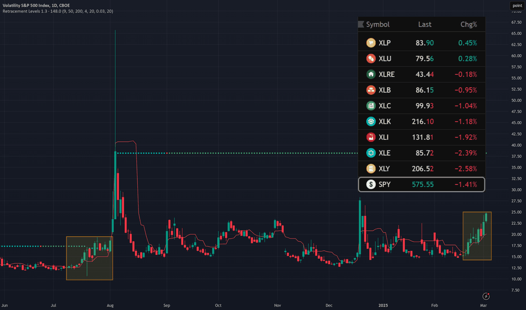Click the 37.50 price axis label
526x310 pixels.
(516, 156)
